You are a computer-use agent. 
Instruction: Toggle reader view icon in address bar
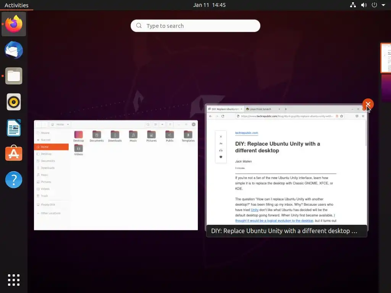coord(337,116)
